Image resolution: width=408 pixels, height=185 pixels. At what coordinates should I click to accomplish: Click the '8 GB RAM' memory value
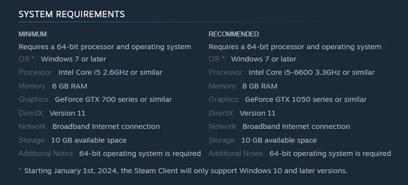[260, 86]
